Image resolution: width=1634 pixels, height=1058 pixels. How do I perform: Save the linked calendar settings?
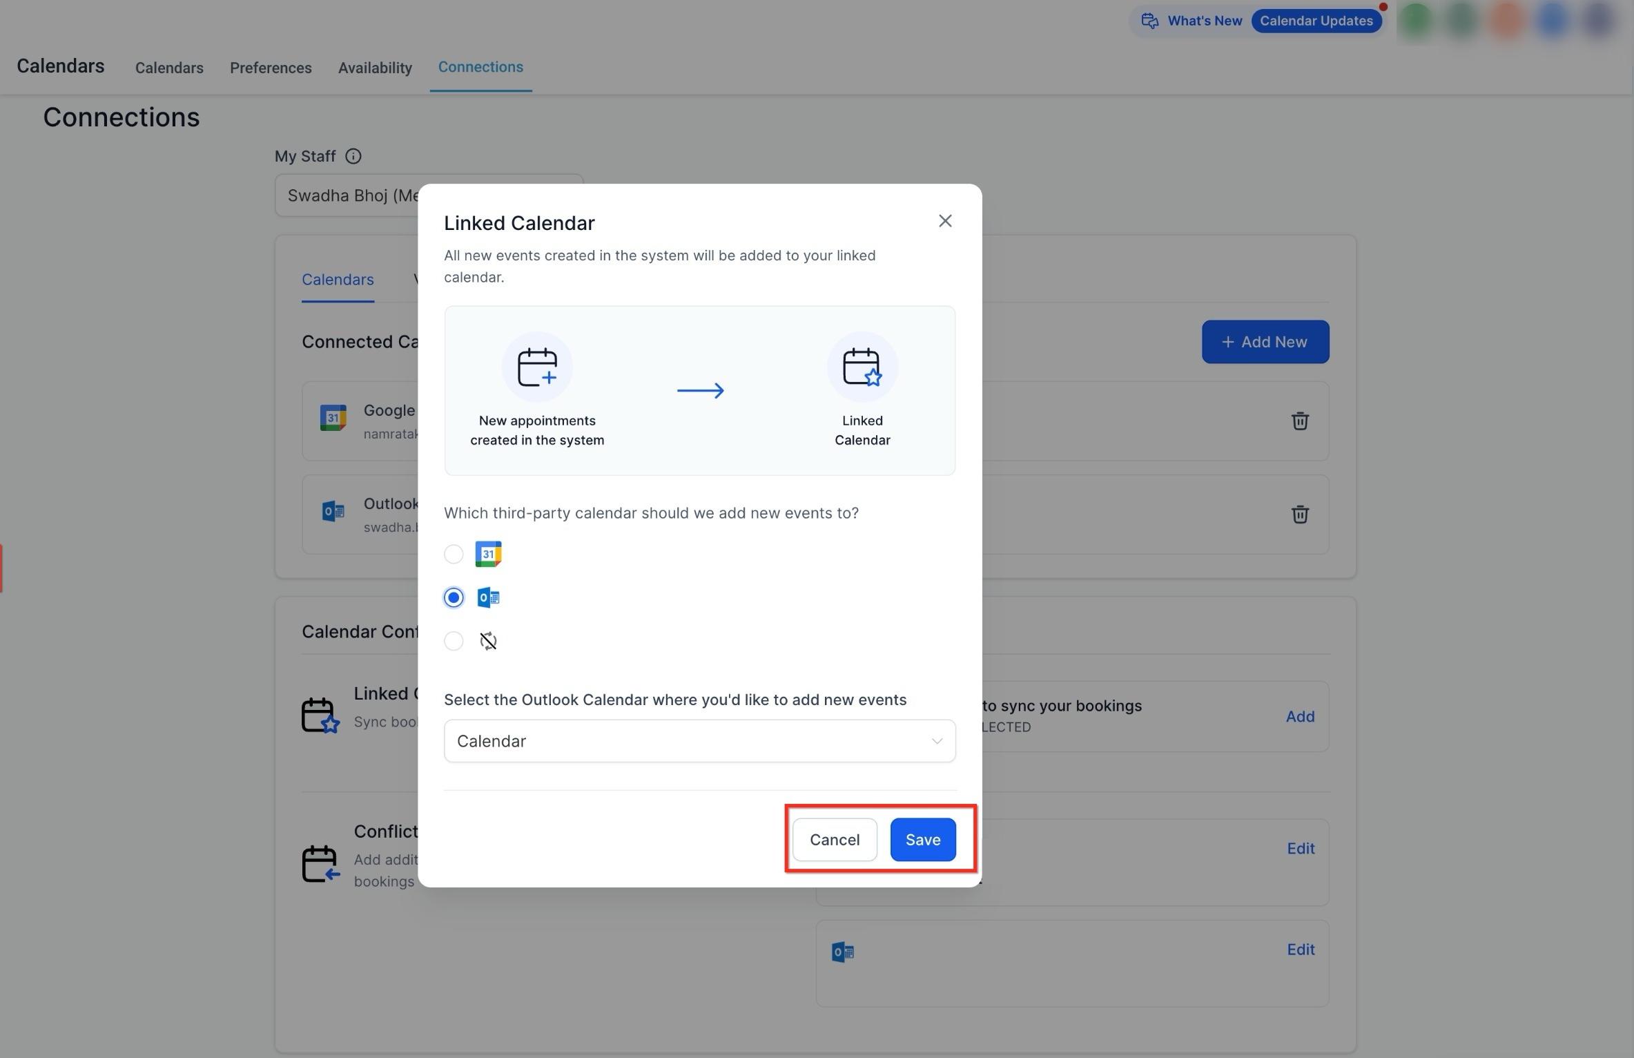pyautogui.click(x=923, y=840)
